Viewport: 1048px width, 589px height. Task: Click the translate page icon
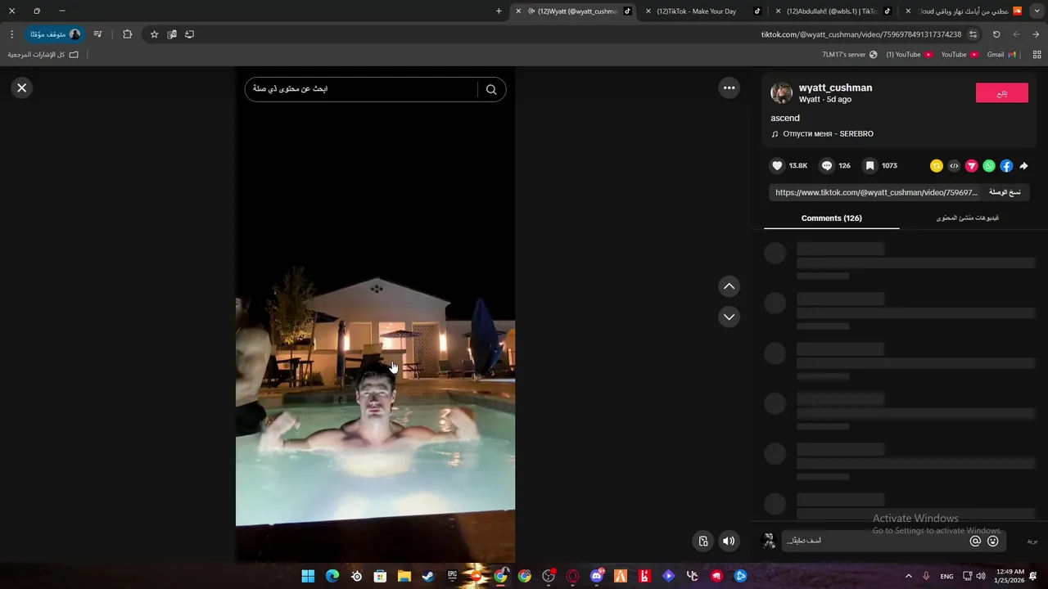pos(172,34)
